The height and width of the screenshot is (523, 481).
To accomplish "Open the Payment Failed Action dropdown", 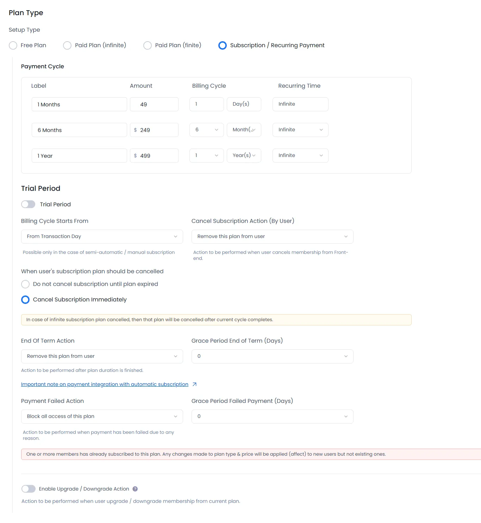I will point(102,416).
